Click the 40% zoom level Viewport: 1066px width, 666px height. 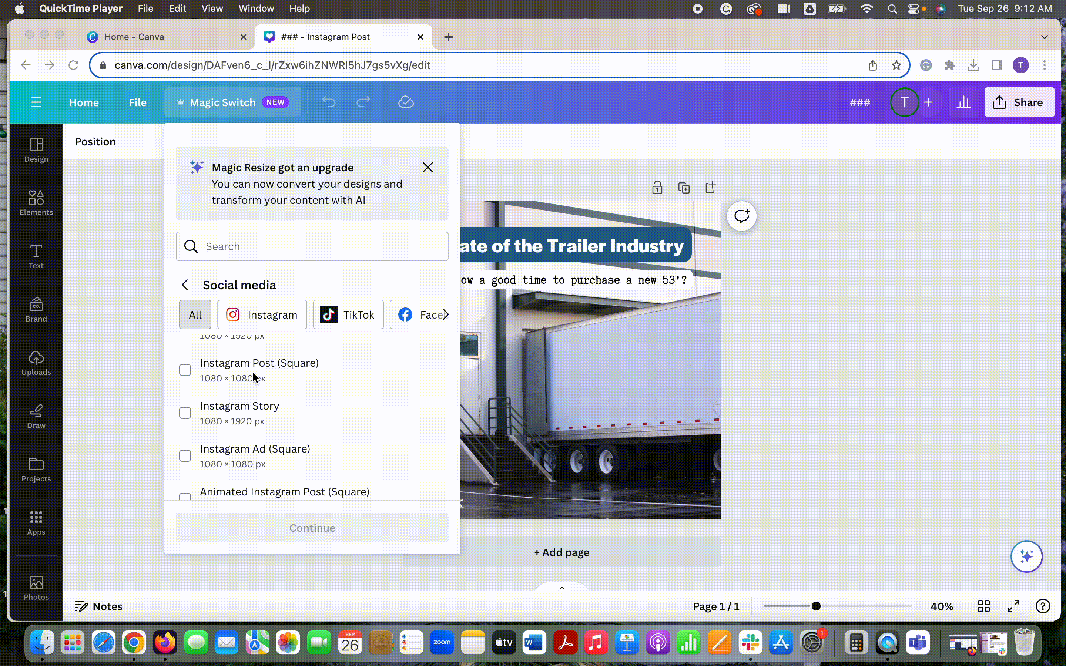point(942,606)
